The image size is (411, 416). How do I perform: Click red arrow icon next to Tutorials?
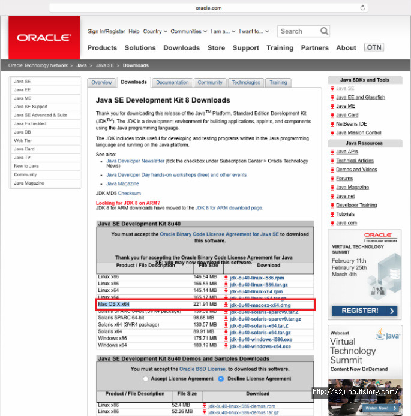pyautogui.click(x=332, y=214)
